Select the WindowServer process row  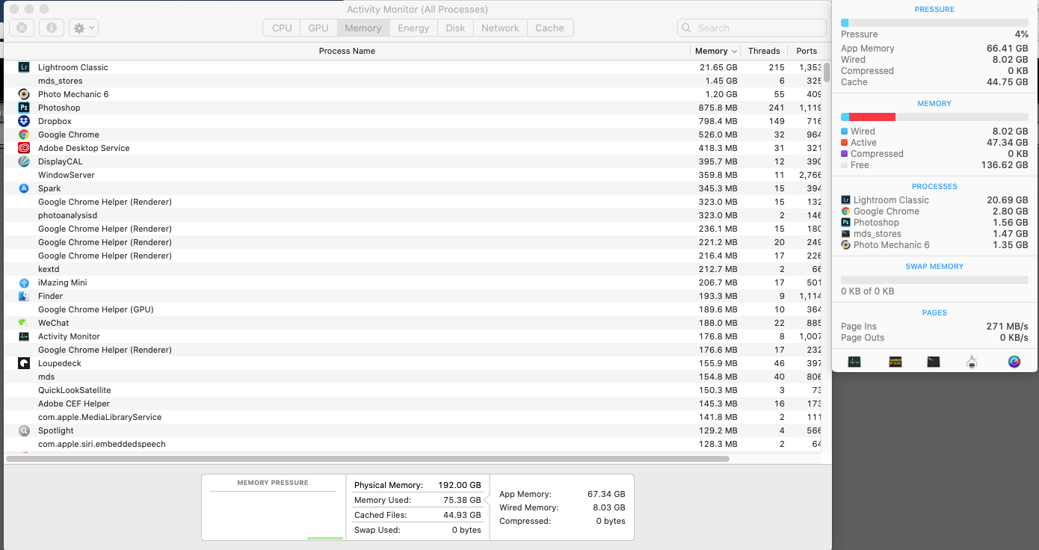pos(413,175)
